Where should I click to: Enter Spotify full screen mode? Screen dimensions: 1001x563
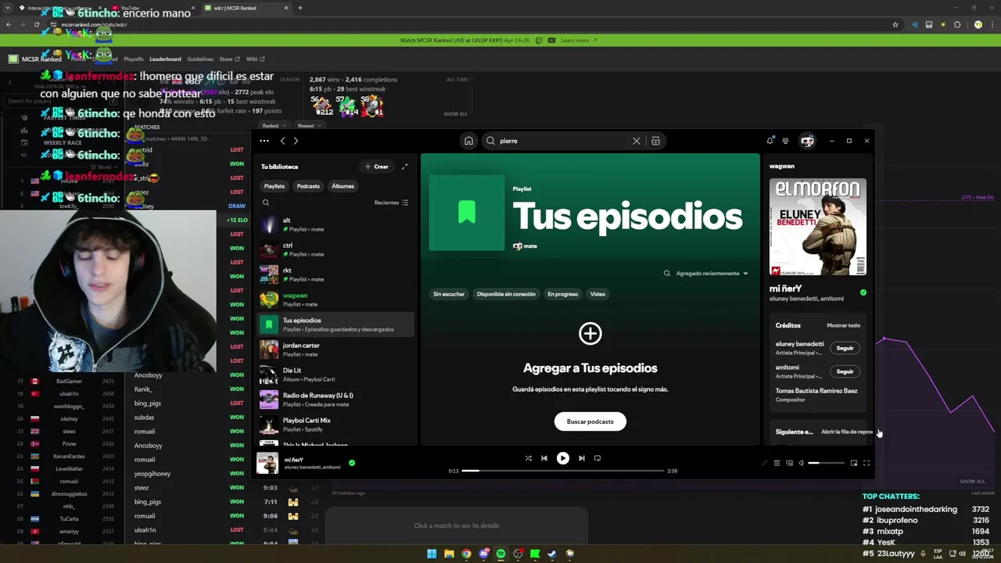(x=866, y=463)
